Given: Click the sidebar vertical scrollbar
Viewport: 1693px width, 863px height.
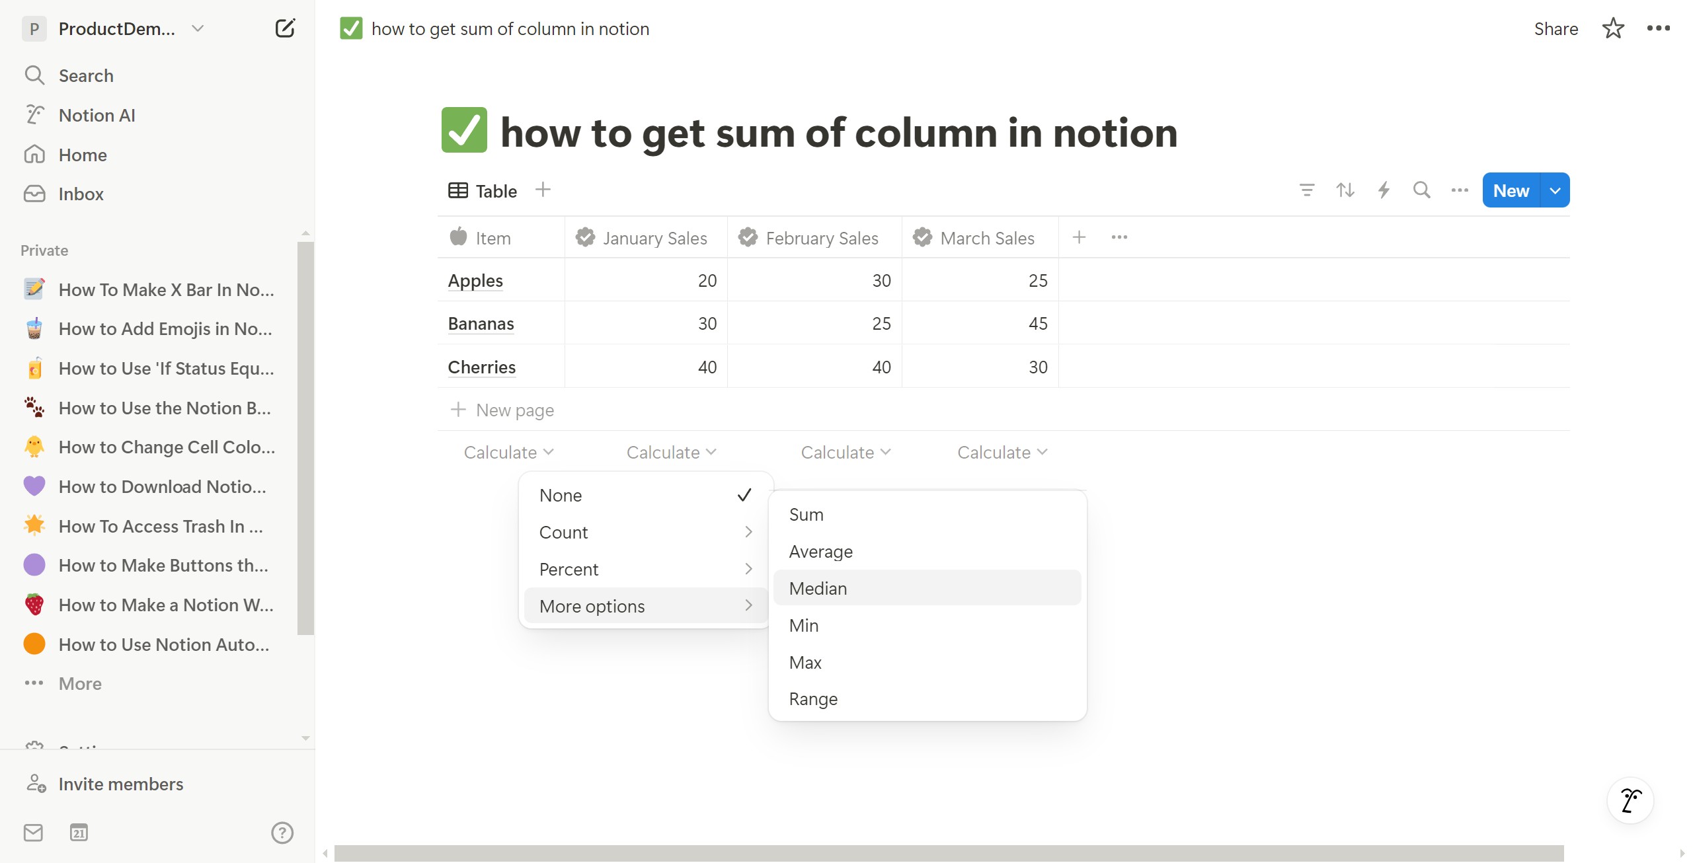Looking at the screenshot, I should [305, 437].
